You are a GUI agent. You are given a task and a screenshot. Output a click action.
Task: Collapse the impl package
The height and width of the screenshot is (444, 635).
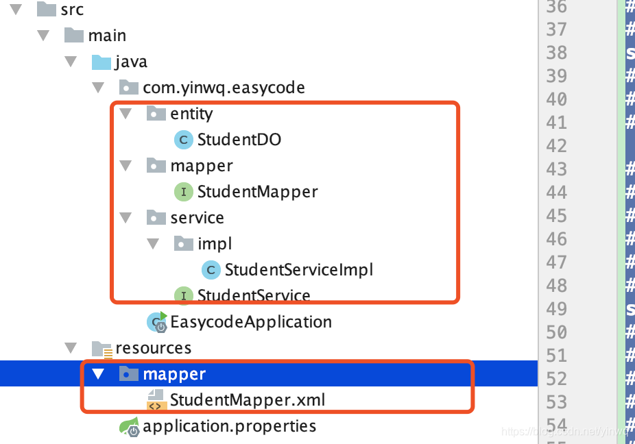click(153, 243)
